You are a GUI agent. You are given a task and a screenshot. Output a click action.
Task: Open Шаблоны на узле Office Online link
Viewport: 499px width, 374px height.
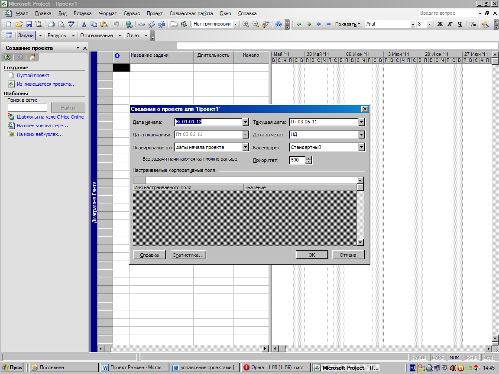click(x=50, y=117)
